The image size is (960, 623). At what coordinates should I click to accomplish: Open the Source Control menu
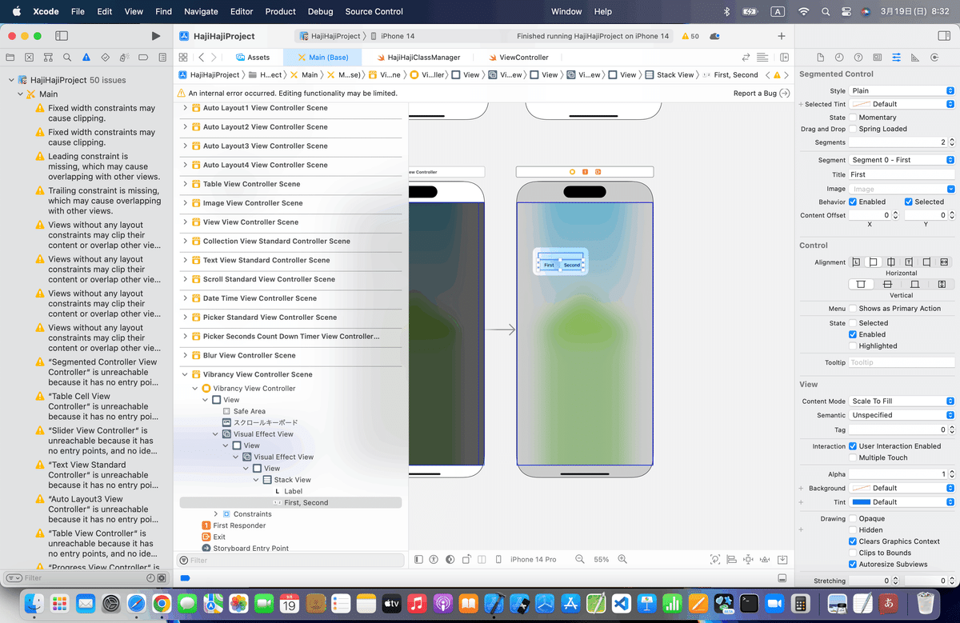point(374,11)
